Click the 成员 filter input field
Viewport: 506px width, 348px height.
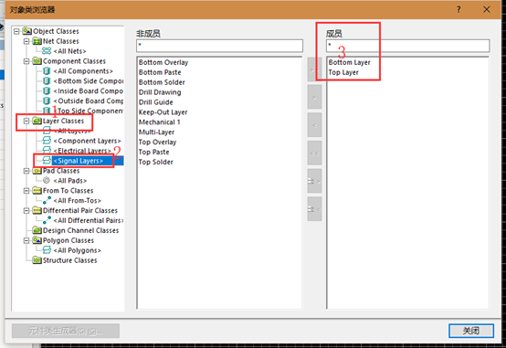pyautogui.click(x=408, y=46)
